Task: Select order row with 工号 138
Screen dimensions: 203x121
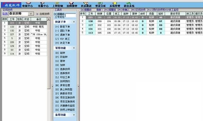Action: click(141, 21)
